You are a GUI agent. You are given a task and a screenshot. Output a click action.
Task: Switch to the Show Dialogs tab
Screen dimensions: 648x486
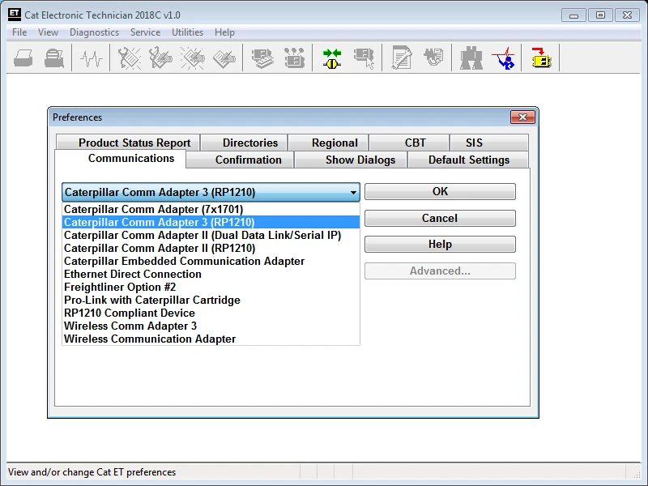351,160
